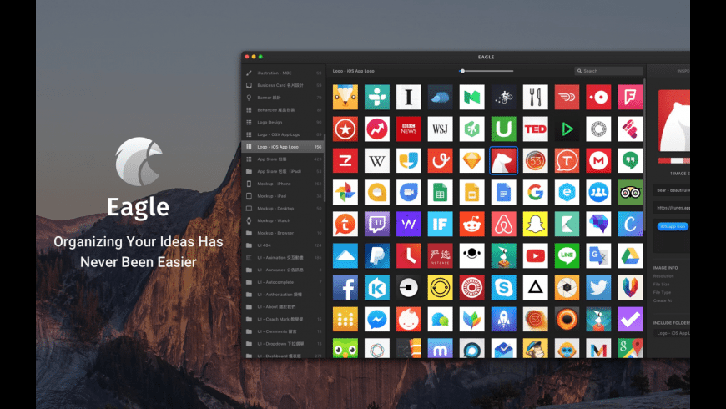Select the Airbnb logo
Screen dimensions: 726x409
coord(503,224)
